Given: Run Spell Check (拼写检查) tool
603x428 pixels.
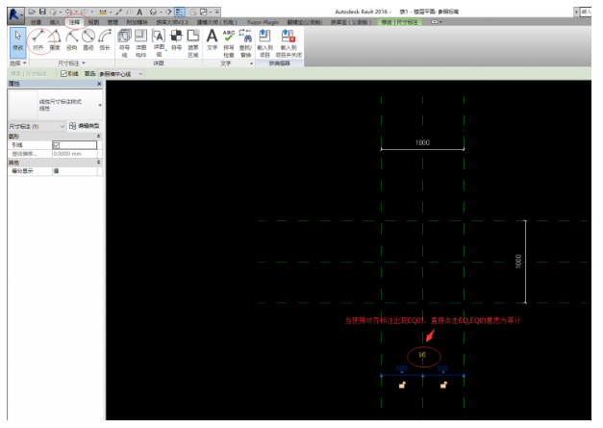Looking at the screenshot, I should click(x=228, y=39).
